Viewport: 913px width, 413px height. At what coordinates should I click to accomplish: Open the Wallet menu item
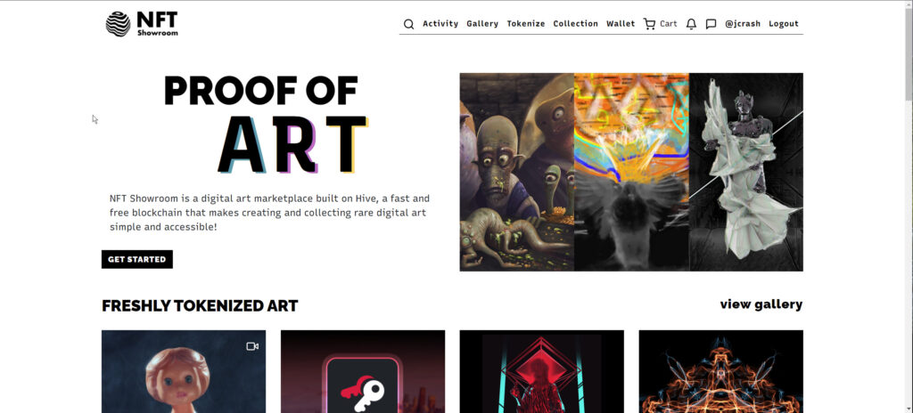pos(621,24)
